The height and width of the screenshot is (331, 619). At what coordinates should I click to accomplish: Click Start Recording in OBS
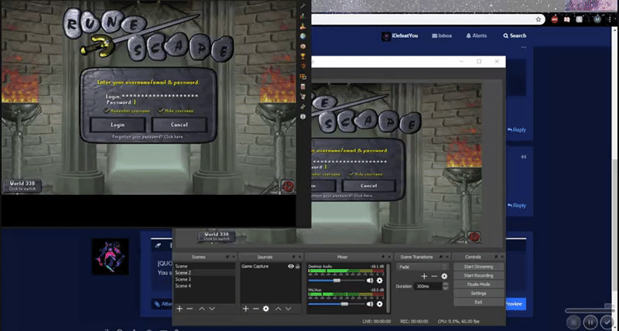[478, 275]
